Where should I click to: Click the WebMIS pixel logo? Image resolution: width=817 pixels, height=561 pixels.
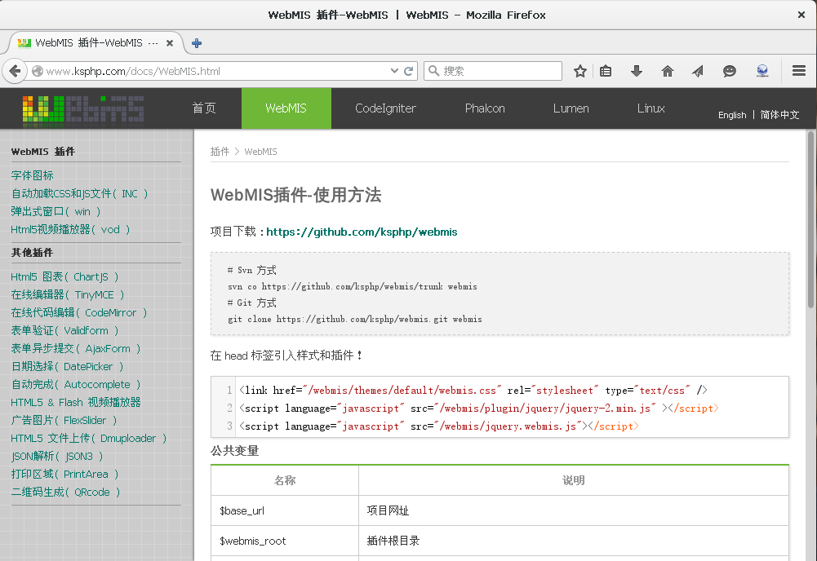83,108
